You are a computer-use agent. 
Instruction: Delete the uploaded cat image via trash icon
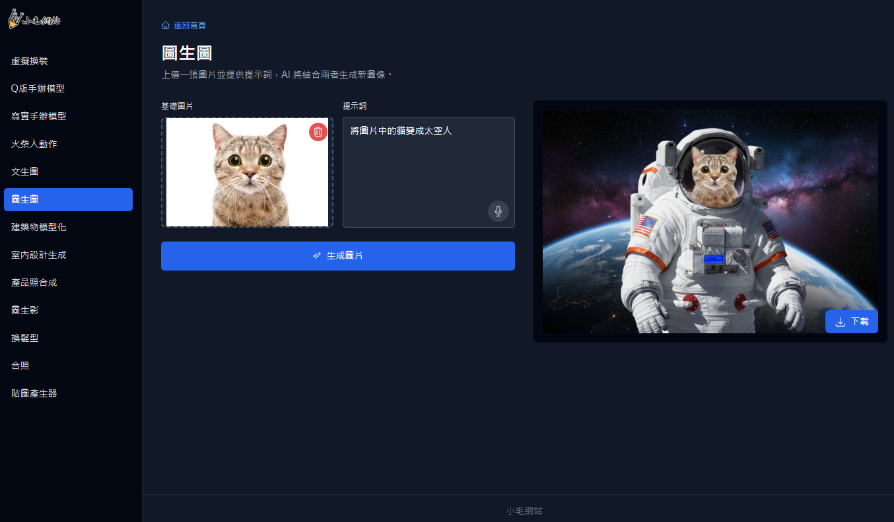318,132
